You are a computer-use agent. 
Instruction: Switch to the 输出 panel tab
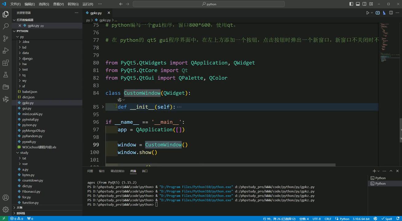coord(102,171)
